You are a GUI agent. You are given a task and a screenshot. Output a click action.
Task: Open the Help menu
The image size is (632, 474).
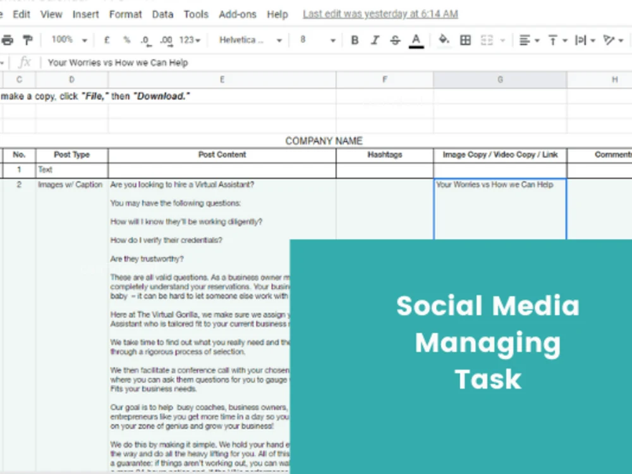pyautogui.click(x=277, y=15)
